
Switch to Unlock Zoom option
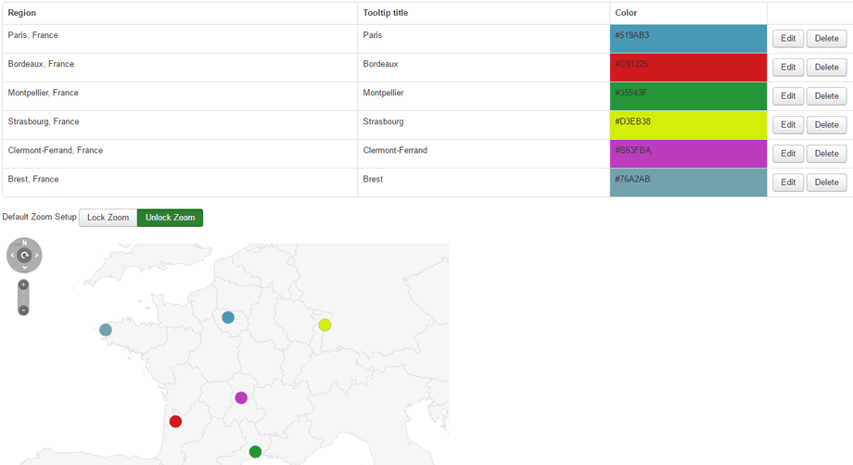tap(170, 218)
